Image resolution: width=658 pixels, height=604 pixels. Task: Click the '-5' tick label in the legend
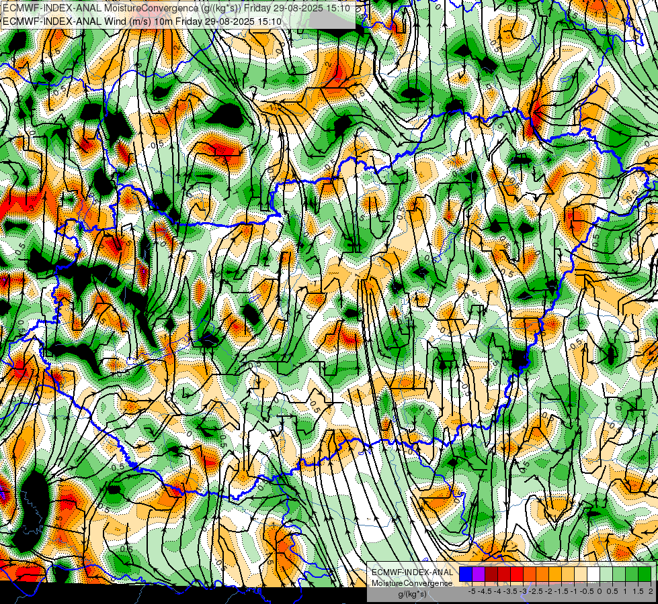click(x=472, y=591)
